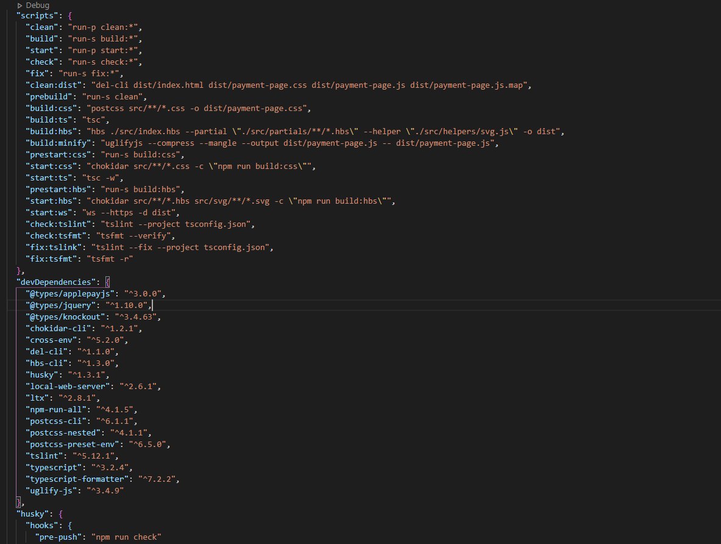Click the "ws --https -d dist" value

[128, 212]
